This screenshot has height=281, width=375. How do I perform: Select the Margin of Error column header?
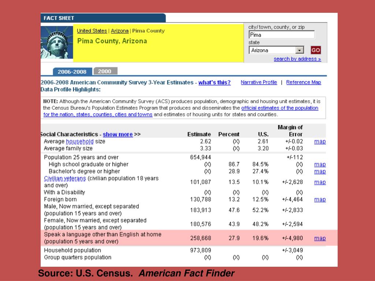[x=290, y=131]
